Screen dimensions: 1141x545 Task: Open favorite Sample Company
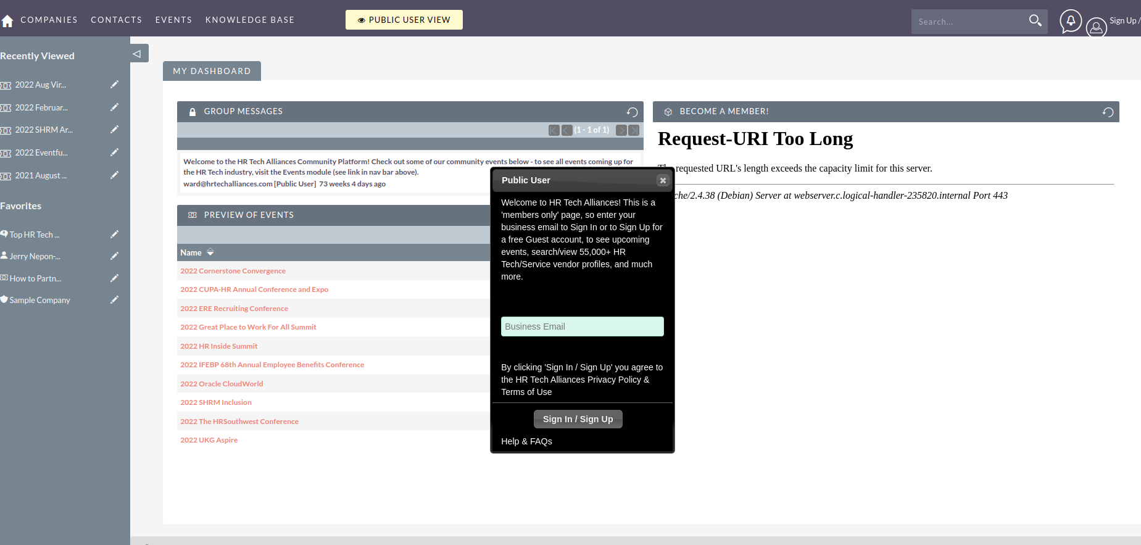[x=39, y=300]
